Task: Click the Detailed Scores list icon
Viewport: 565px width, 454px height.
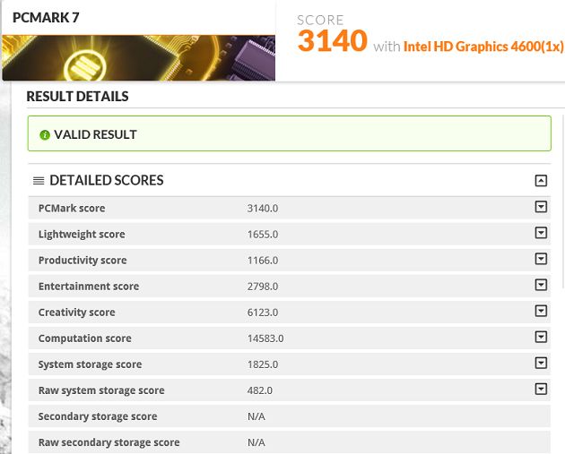Action: pos(39,181)
